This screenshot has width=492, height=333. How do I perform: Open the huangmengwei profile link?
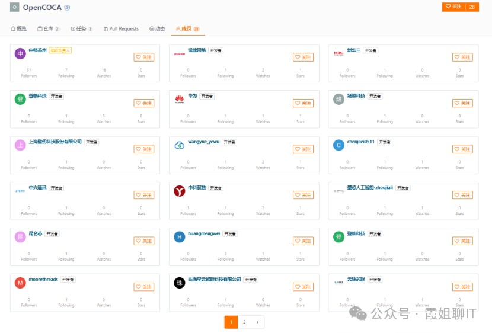(204, 233)
